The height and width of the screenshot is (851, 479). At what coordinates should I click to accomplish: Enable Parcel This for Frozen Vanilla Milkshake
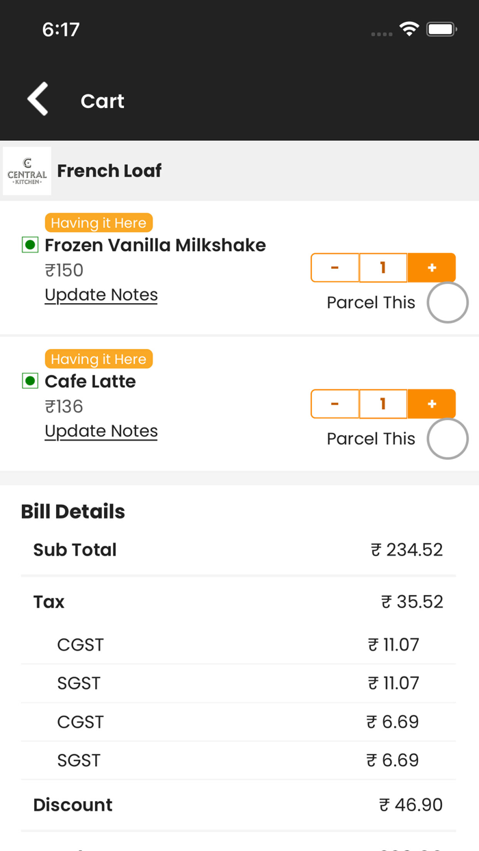448,302
